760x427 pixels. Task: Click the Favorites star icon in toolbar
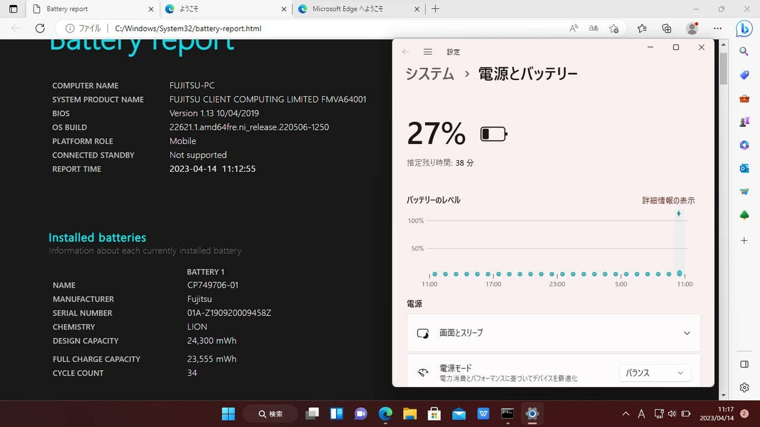pyautogui.click(x=642, y=28)
